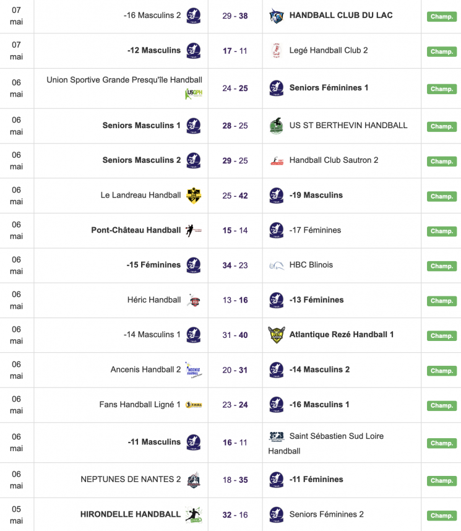Click the USGPH club logo
461x531 pixels.
(194, 94)
